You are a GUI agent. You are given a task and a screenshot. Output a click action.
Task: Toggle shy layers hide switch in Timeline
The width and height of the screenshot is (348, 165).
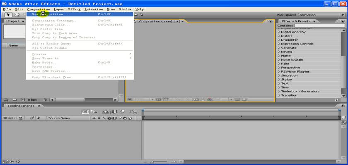tap(106, 112)
